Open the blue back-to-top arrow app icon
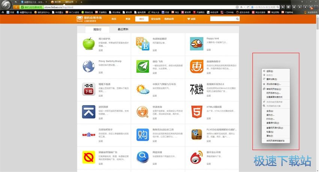 click(x=89, y=112)
